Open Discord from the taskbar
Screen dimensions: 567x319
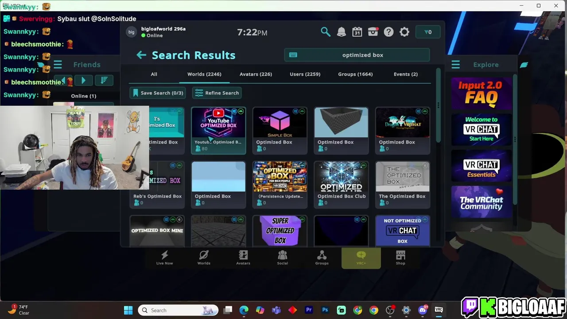(423, 310)
